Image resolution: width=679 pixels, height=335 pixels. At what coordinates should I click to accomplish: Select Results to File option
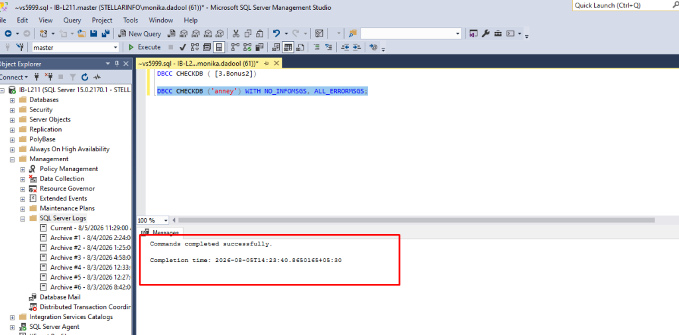pos(300,47)
